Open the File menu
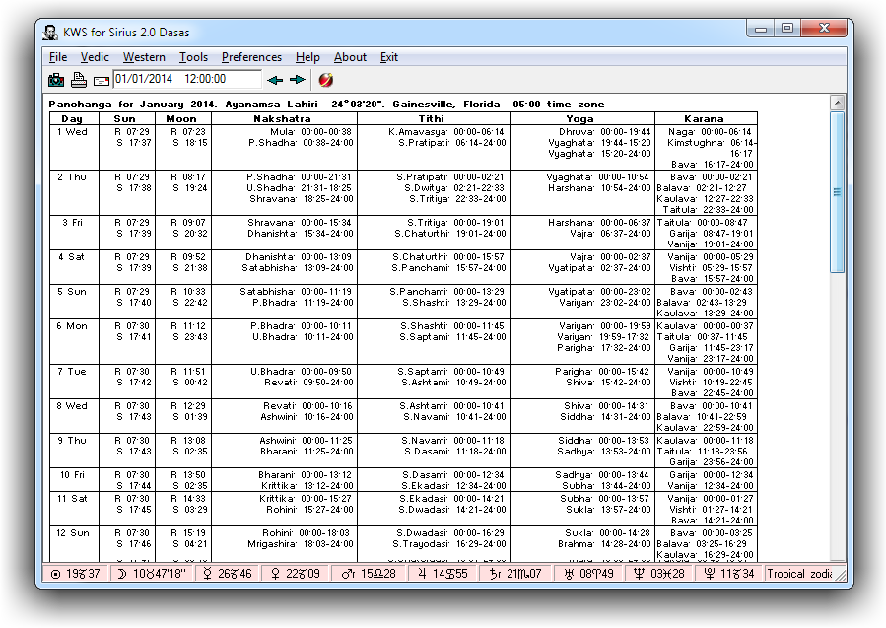This screenshot has width=886, height=628. click(x=58, y=57)
